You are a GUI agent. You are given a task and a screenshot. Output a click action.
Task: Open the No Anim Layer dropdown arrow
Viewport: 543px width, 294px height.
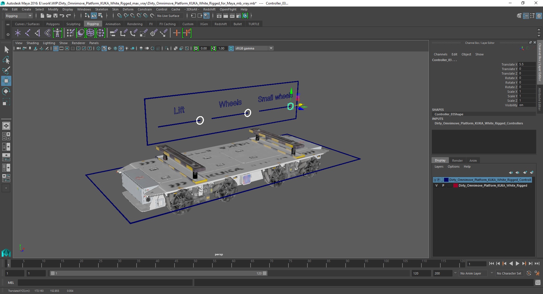455,273
